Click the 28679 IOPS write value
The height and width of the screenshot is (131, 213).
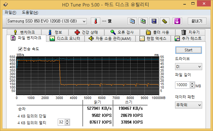132,115
